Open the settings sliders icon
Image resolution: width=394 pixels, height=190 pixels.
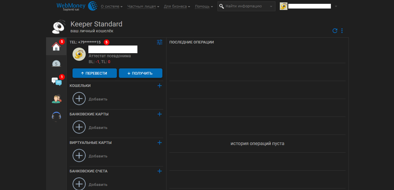click(160, 42)
